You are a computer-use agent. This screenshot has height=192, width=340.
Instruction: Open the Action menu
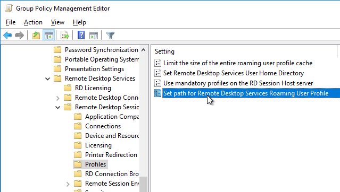(x=33, y=22)
